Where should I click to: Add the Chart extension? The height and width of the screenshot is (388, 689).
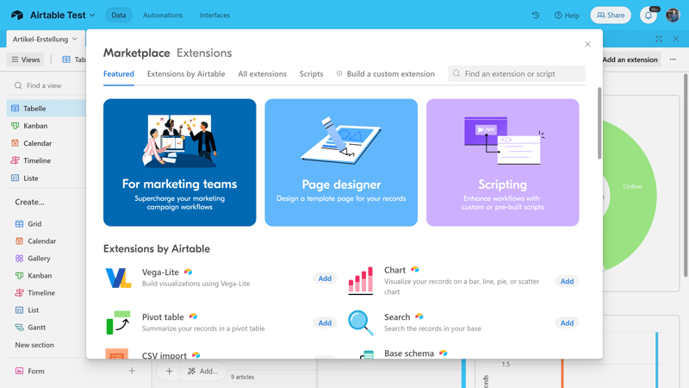567,281
